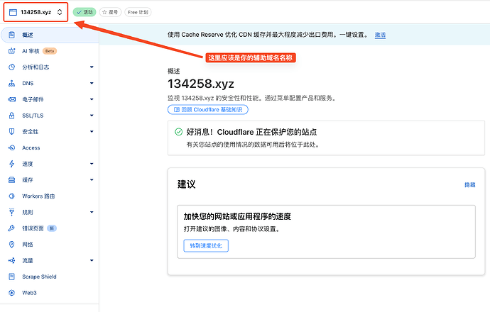The width and height of the screenshot is (490, 312).
Task: Click the Workers 路由 icon
Action: pos(11,196)
